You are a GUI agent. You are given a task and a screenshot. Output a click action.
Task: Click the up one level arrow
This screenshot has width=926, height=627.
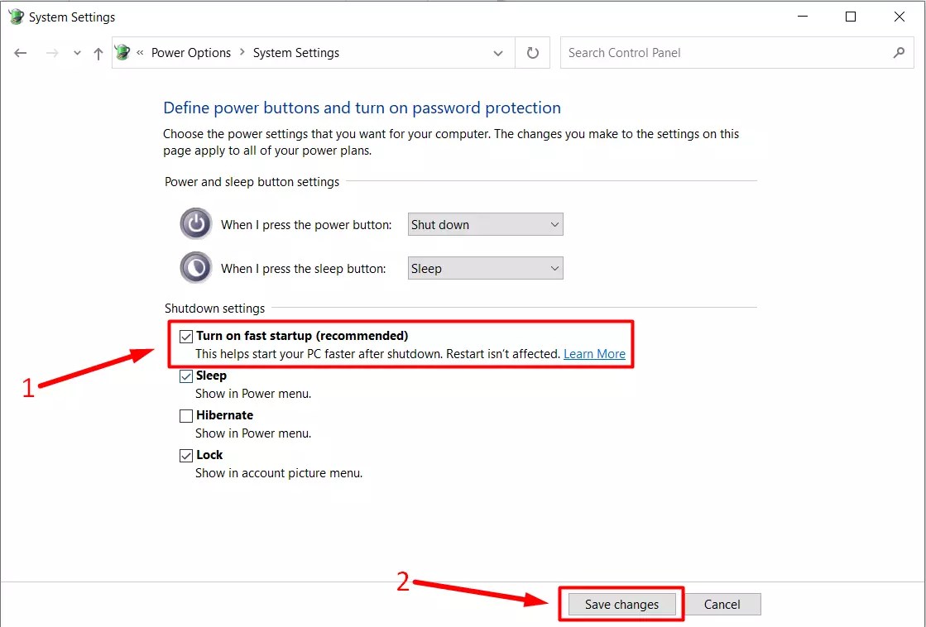pyautogui.click(x=97, y=52)
